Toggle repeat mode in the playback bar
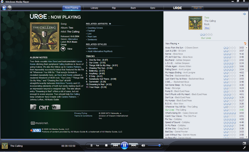 coord(97,145)
